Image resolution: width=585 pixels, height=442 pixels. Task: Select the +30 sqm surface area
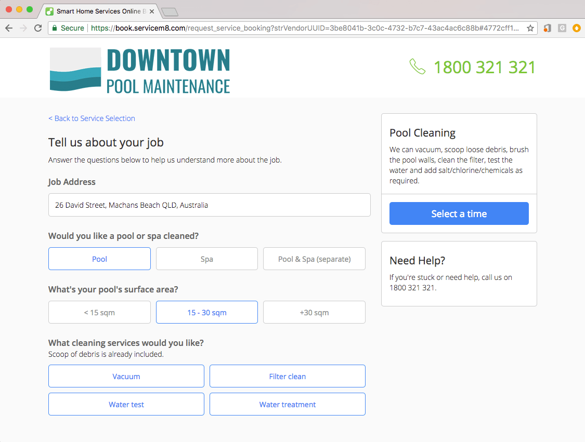(x=314, y=312)
